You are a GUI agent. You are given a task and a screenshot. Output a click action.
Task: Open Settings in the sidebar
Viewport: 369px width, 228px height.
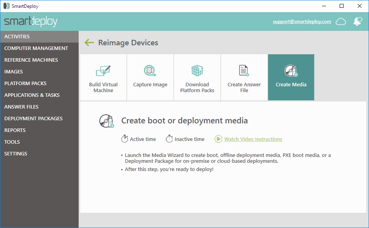39,154
